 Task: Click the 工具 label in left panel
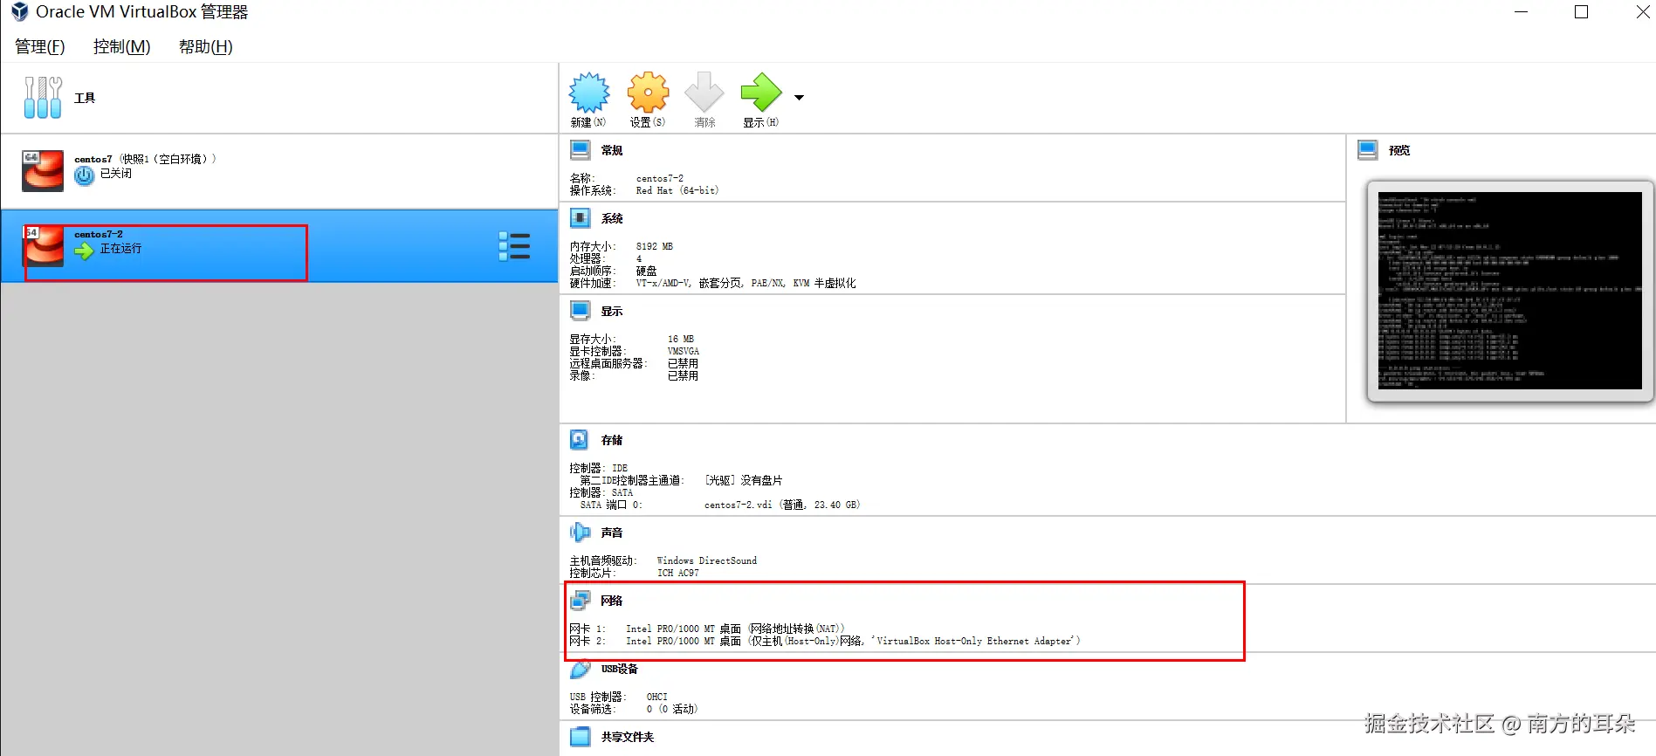click(85, 98)
